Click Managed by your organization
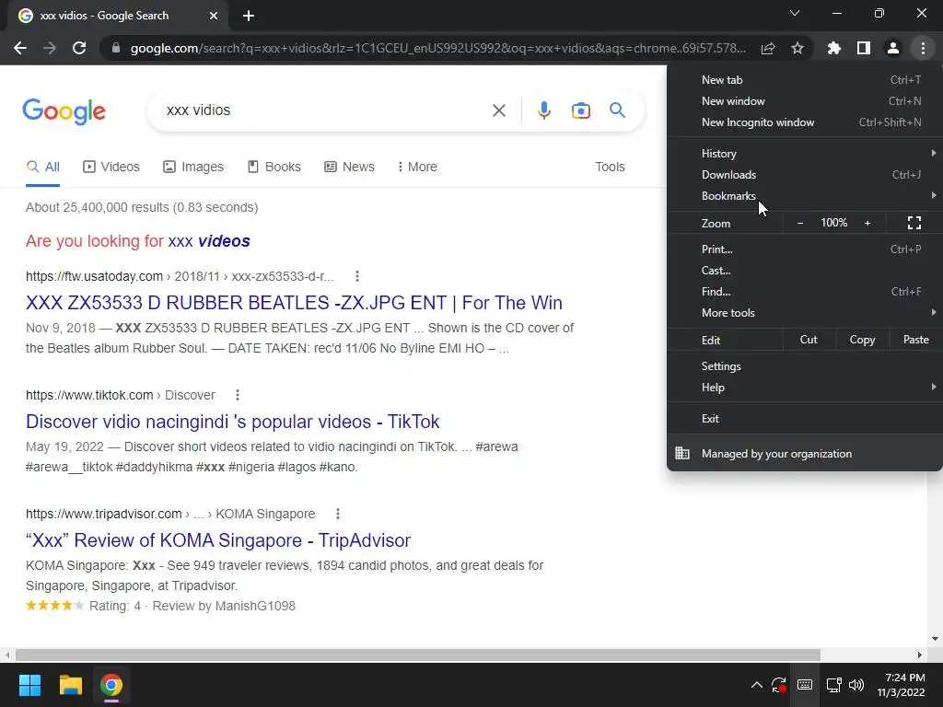The width and height of the screenshot is (943, 707). coord(805,453)
